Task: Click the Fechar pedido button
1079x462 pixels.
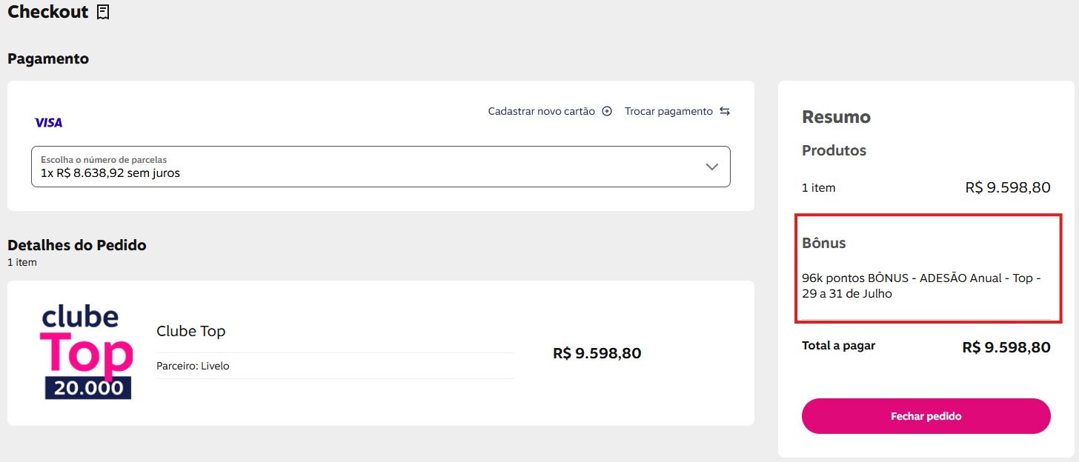Action: coord(926,416)
